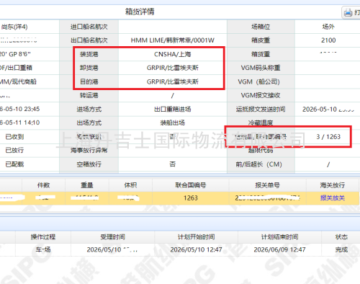This screenshot has width=360, height=284.
Task: Click the 空箱放行 label
Action: (89, 164)
